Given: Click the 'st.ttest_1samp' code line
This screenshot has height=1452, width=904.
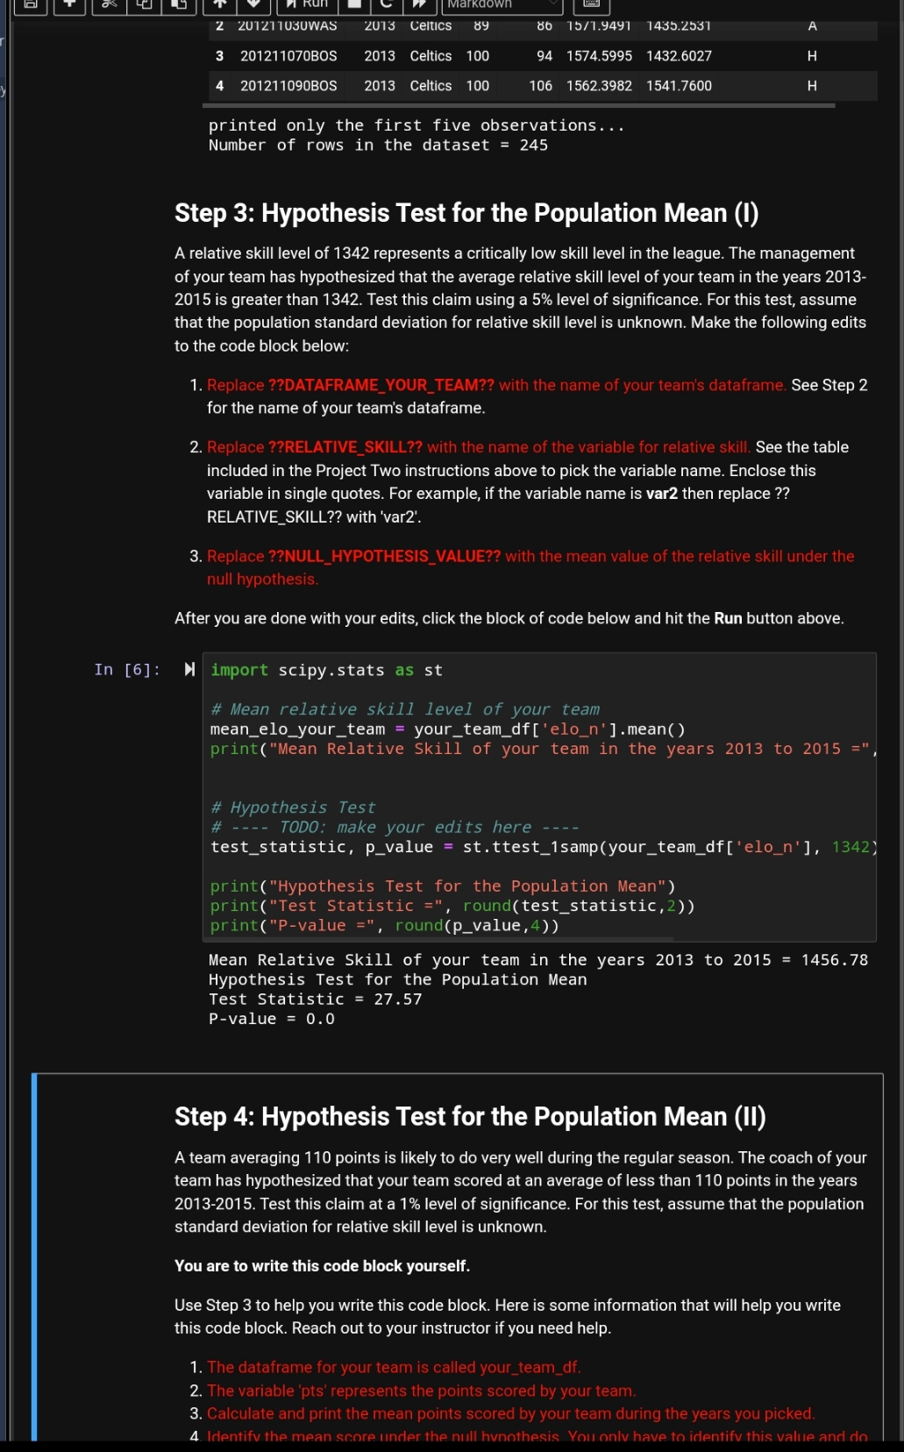Looking at the screenshot, I should 543,847.
